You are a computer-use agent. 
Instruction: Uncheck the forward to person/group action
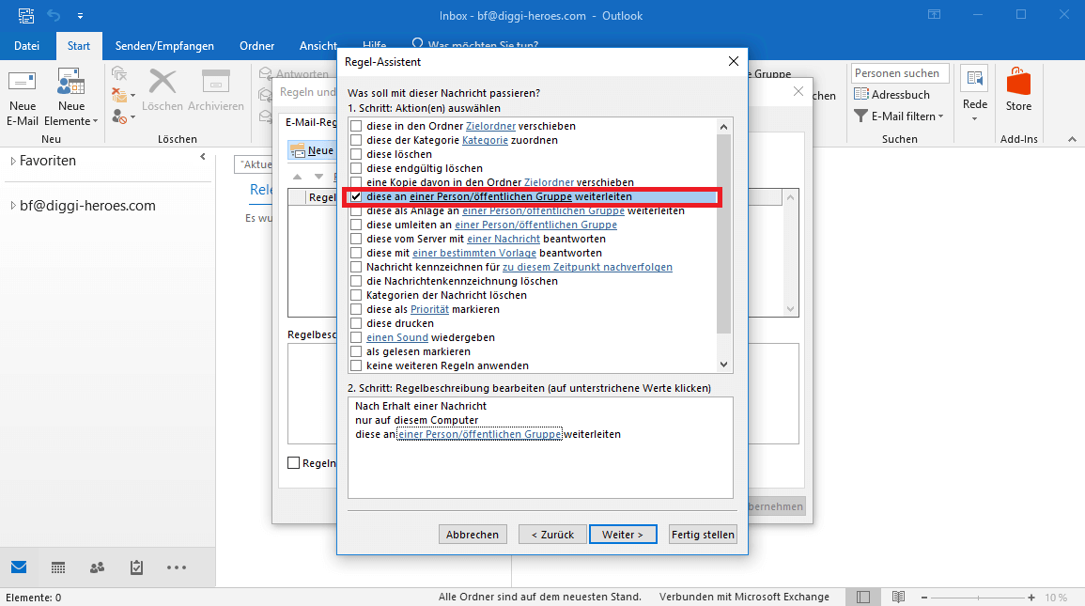point(356,196)
